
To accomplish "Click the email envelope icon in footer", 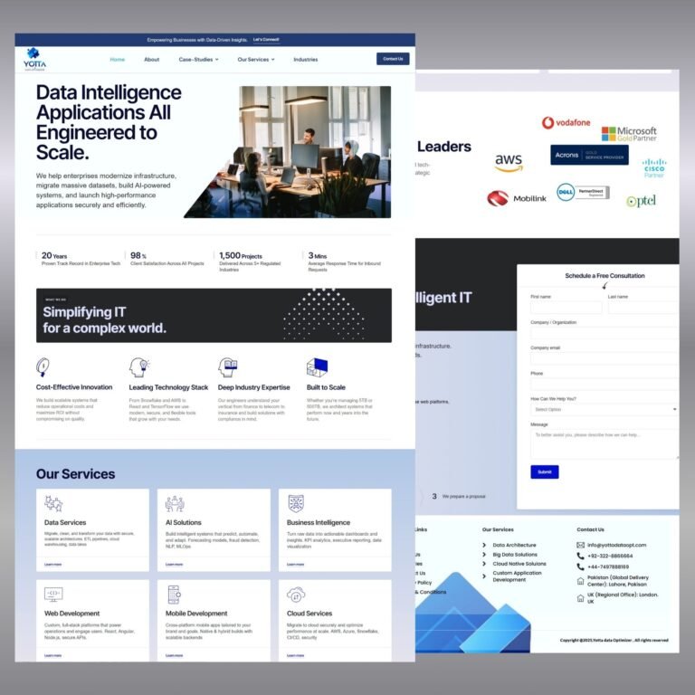I will point(580,545).
